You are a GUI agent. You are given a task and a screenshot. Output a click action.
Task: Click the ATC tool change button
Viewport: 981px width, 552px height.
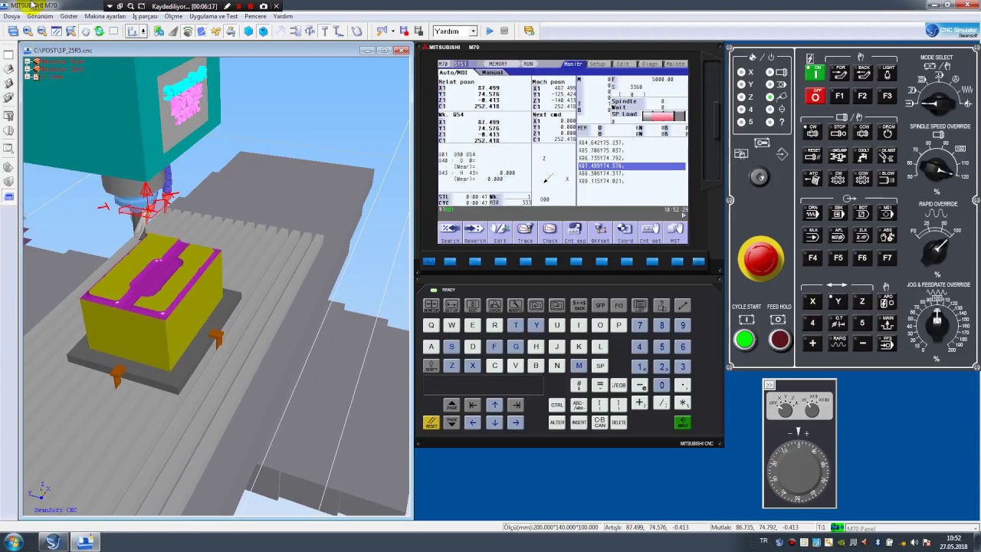[x=813, y=179]
